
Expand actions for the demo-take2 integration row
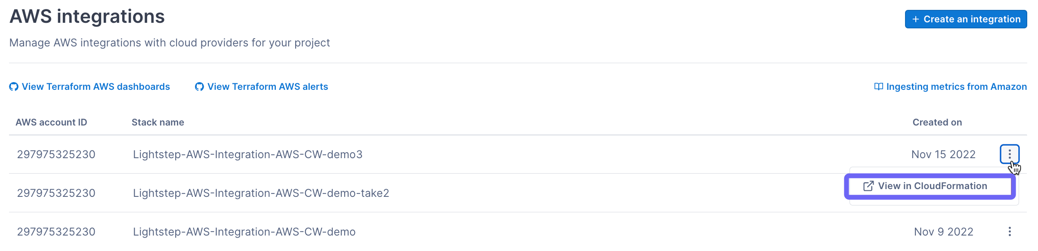1009,193
